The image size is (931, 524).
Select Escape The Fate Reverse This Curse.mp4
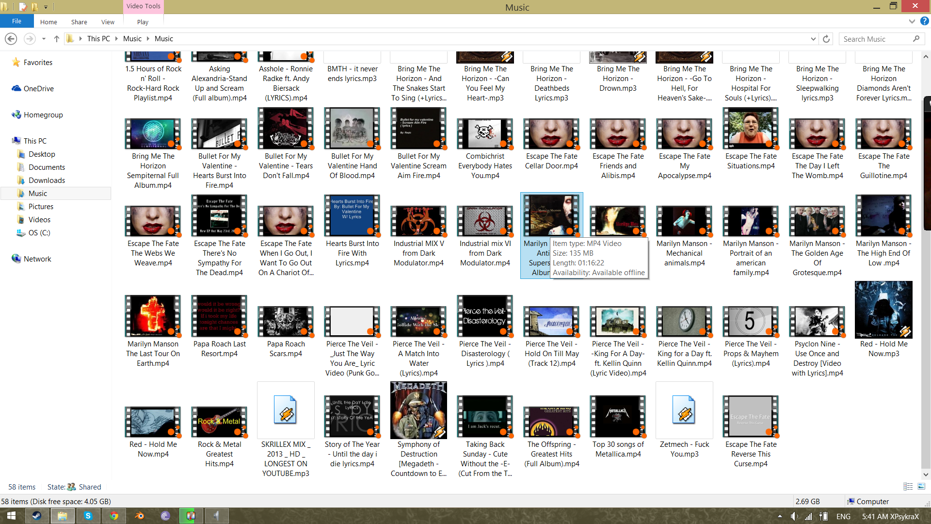point(751,432)
